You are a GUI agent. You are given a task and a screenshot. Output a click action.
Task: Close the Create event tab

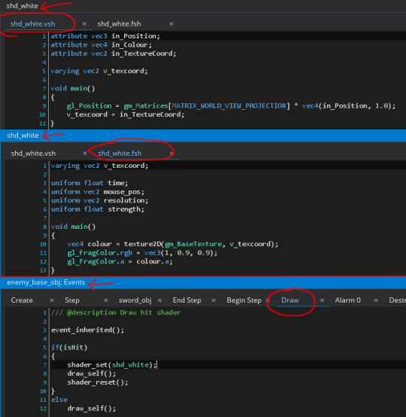tap(52, 300)
